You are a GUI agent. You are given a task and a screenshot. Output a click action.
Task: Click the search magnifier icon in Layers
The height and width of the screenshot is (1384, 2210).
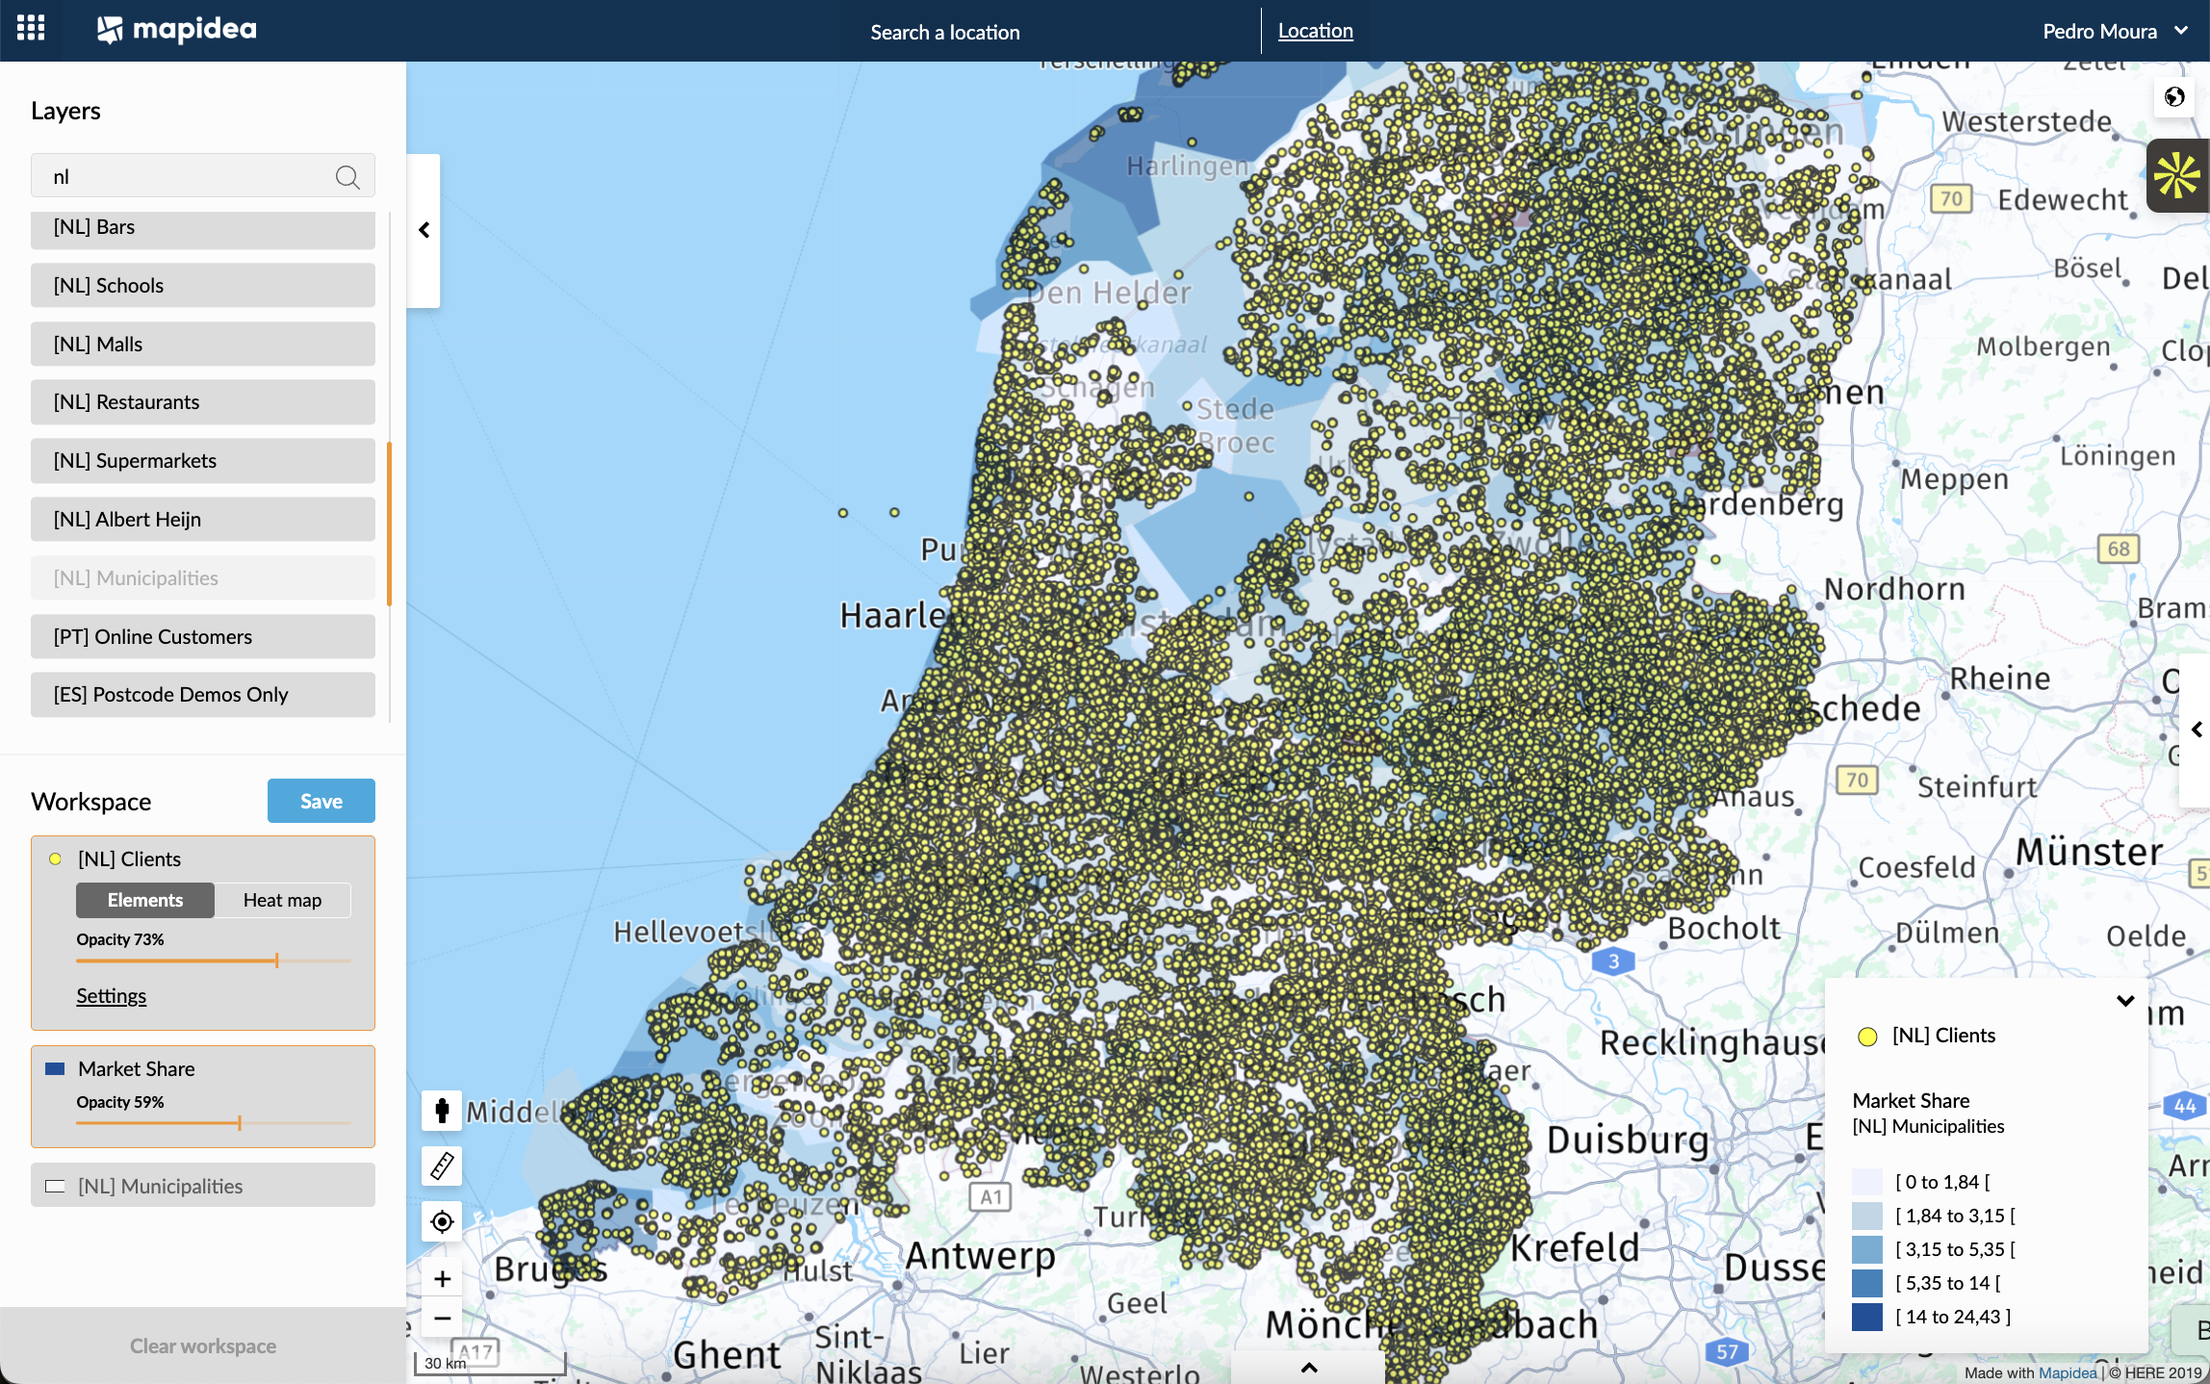tap(347, 177)
